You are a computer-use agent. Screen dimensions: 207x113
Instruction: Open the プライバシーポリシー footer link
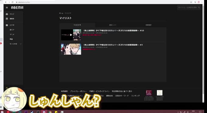79,91
